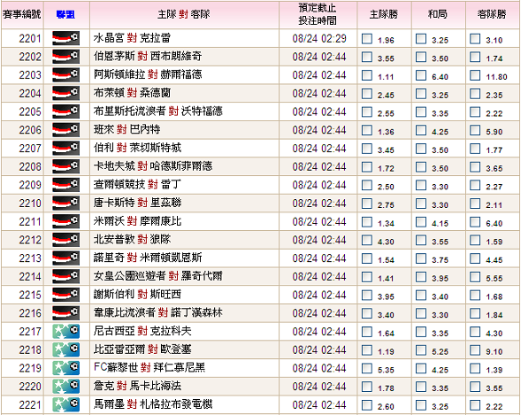Click deadline 08/24 02:29 for match 2201
This screenshot has height=415, width=521.
pos(319,39)
